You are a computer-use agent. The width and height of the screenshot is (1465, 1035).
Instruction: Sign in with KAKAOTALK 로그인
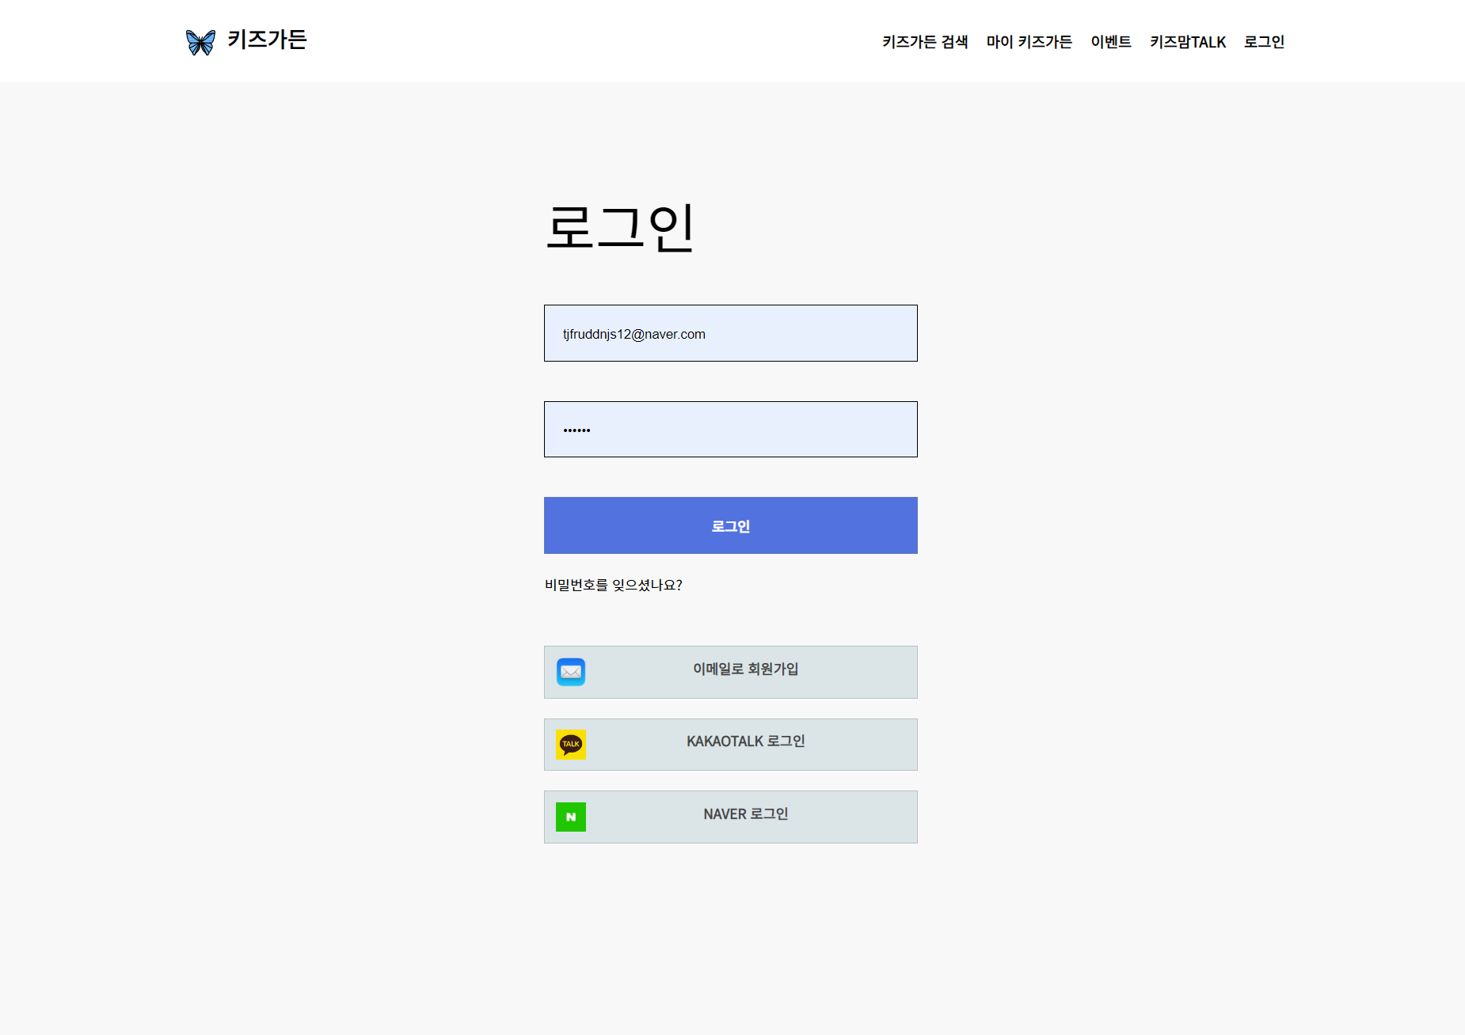click(730, 745)
